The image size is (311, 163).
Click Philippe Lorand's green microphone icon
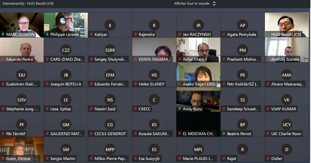(x=47, y=34)
